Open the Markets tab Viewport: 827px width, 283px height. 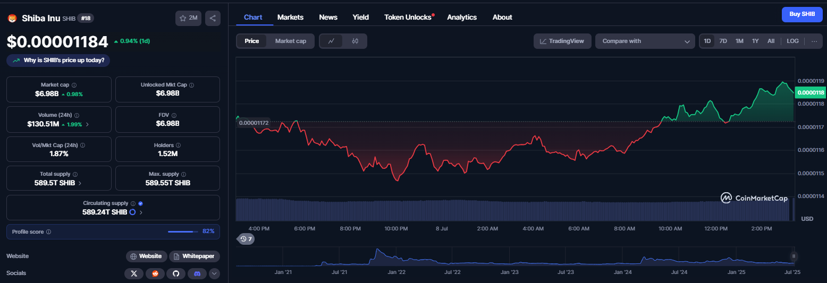[290, 17]
